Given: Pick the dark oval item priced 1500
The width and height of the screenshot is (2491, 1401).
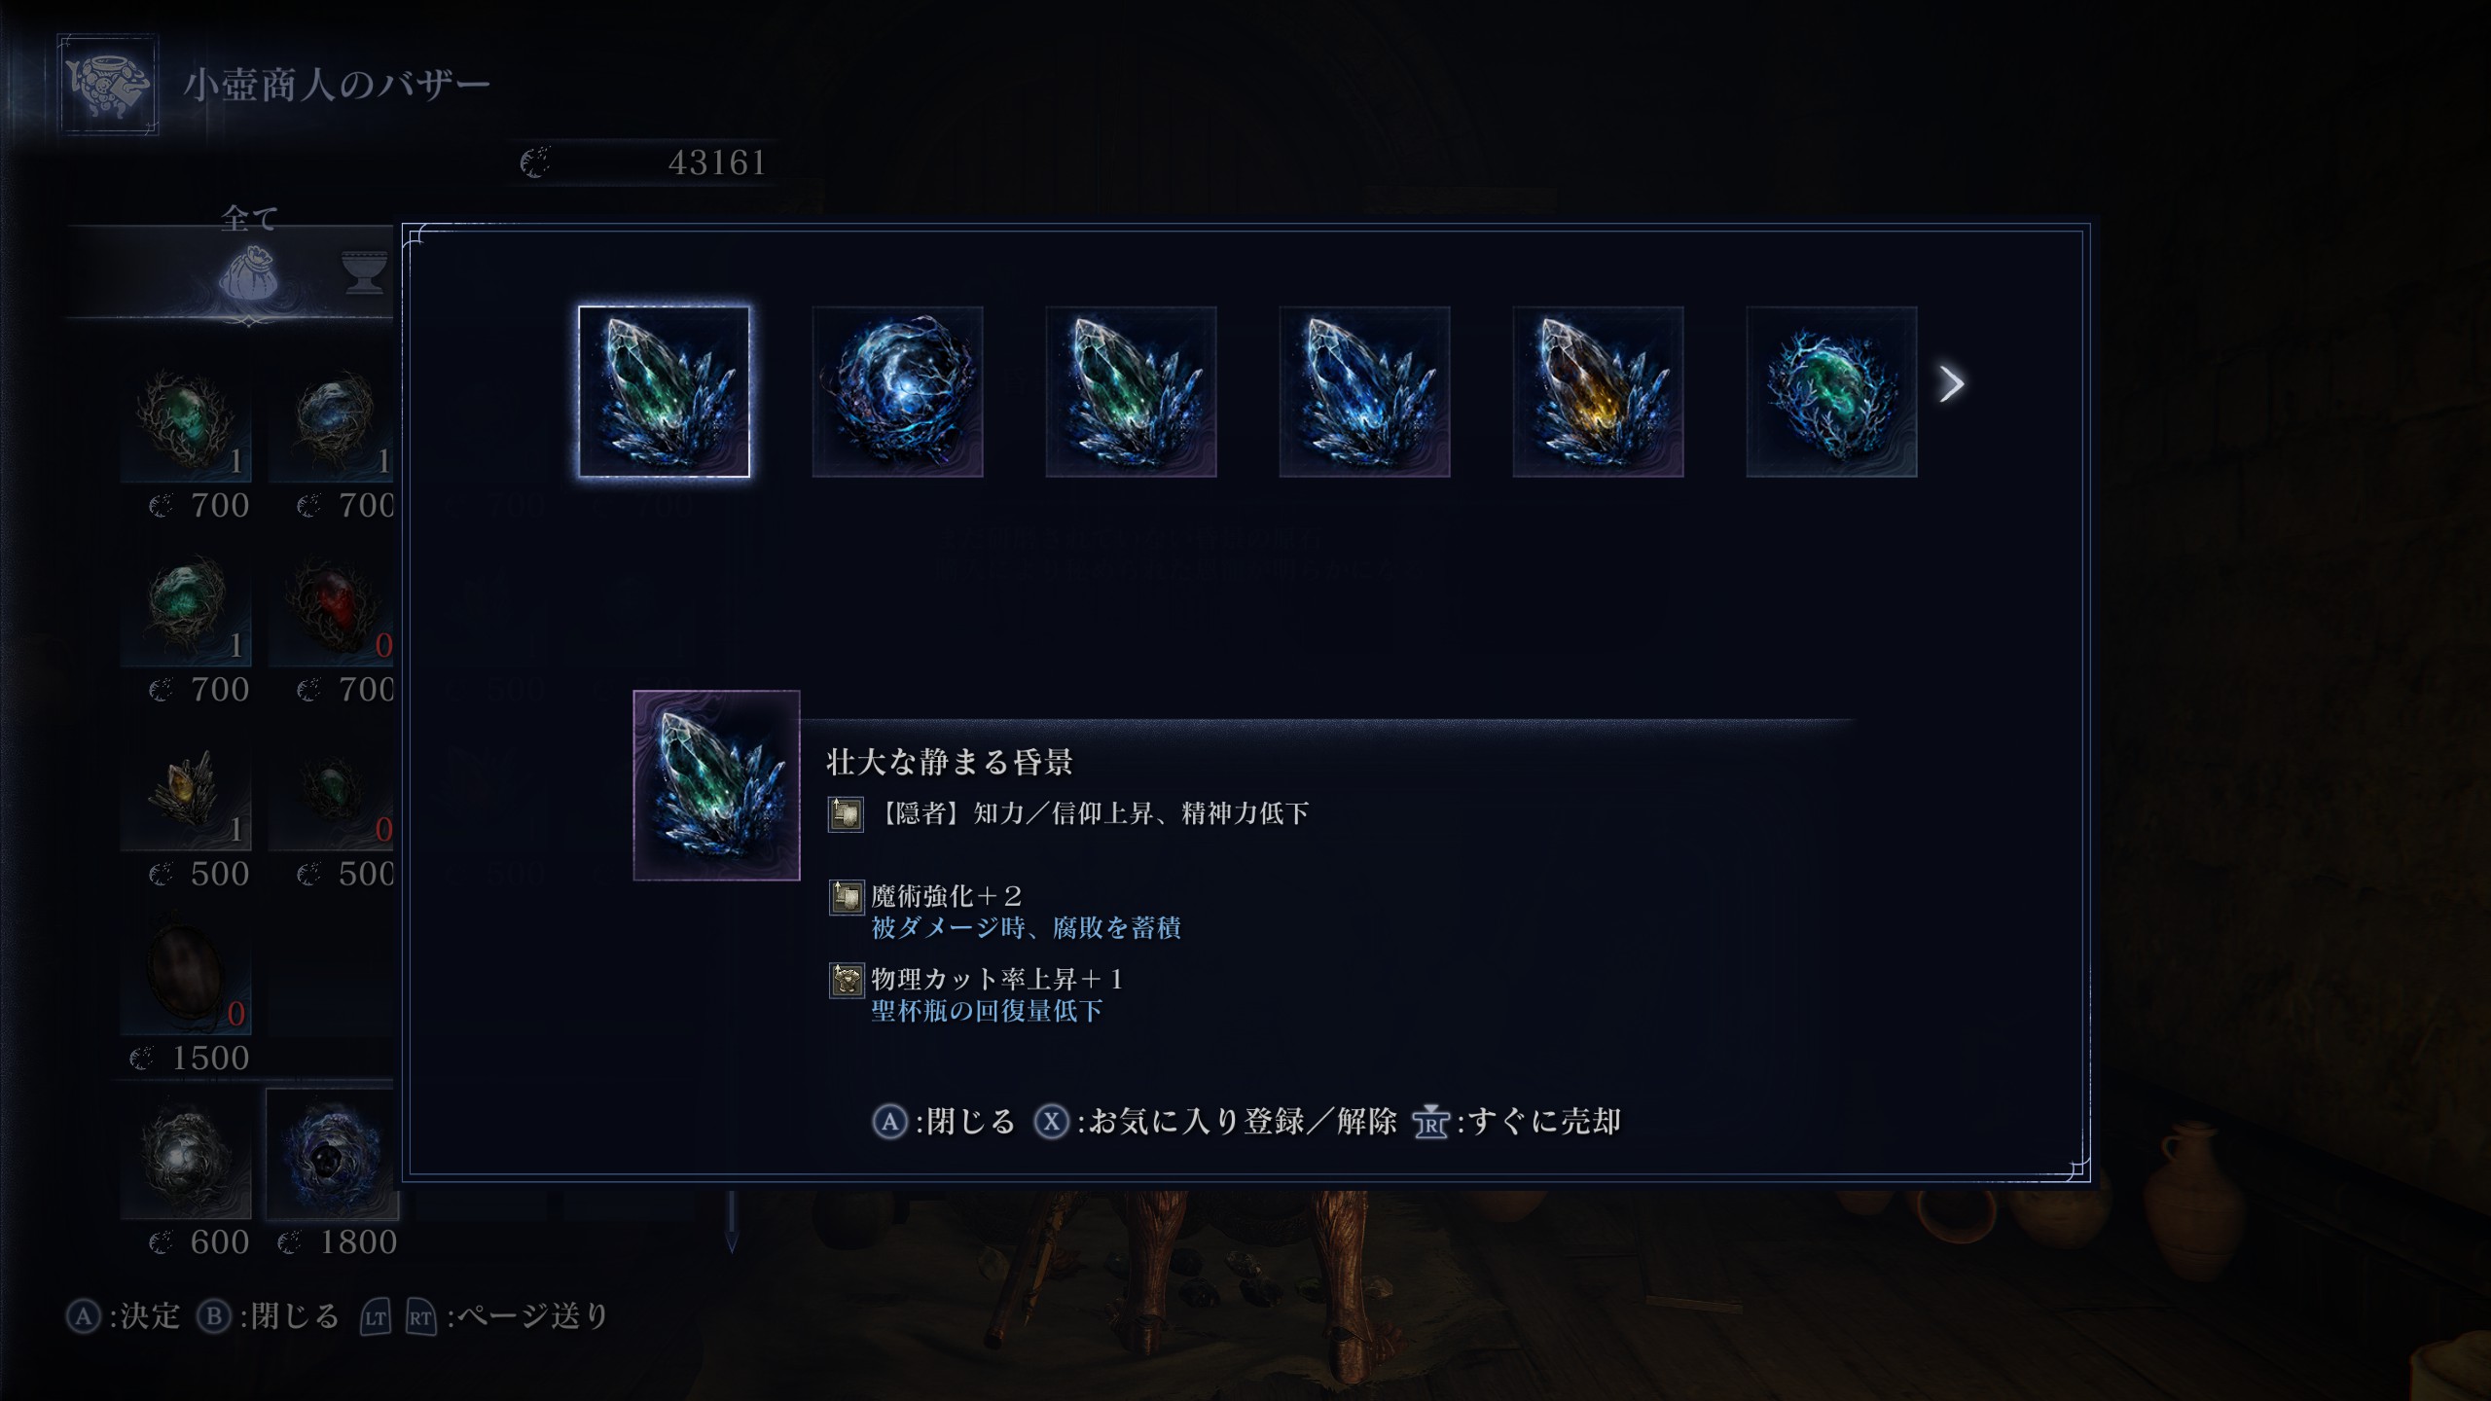Looking at the screenshot, I should point(186,980).
